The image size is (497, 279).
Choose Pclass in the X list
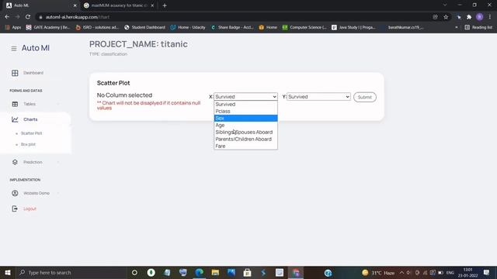point(245,111)
